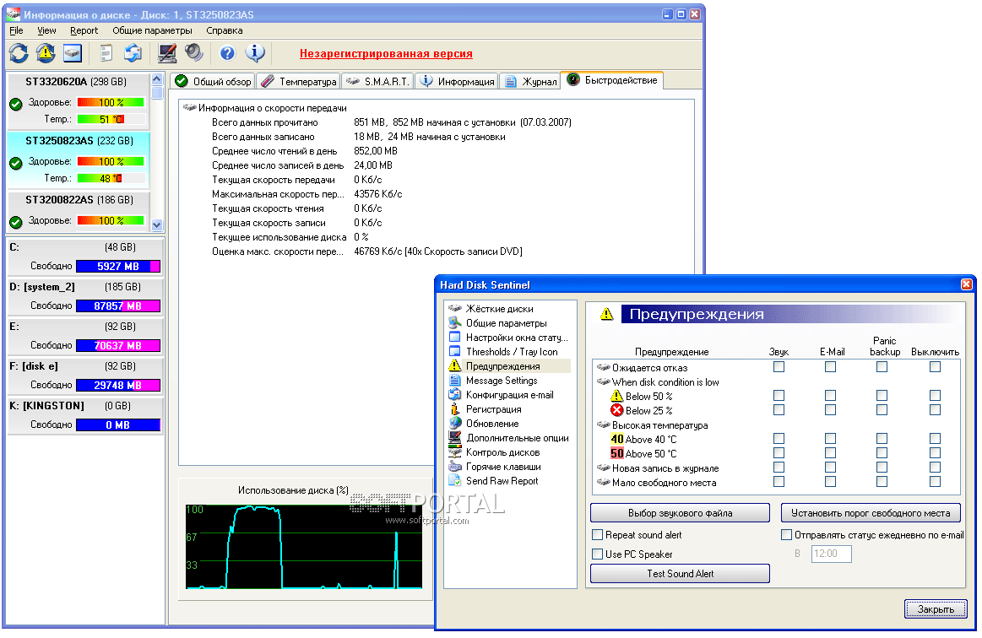982x638 pixels.
Task: Open Обновление settings page
Action: click(x=491, y=424)
